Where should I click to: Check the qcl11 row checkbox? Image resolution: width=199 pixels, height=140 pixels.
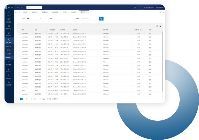(x=19, y=91)
